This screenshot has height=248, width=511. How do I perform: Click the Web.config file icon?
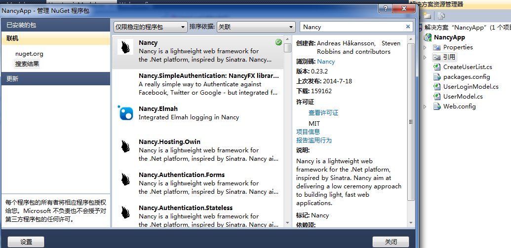pyautogui.click(x=437, y=106)
